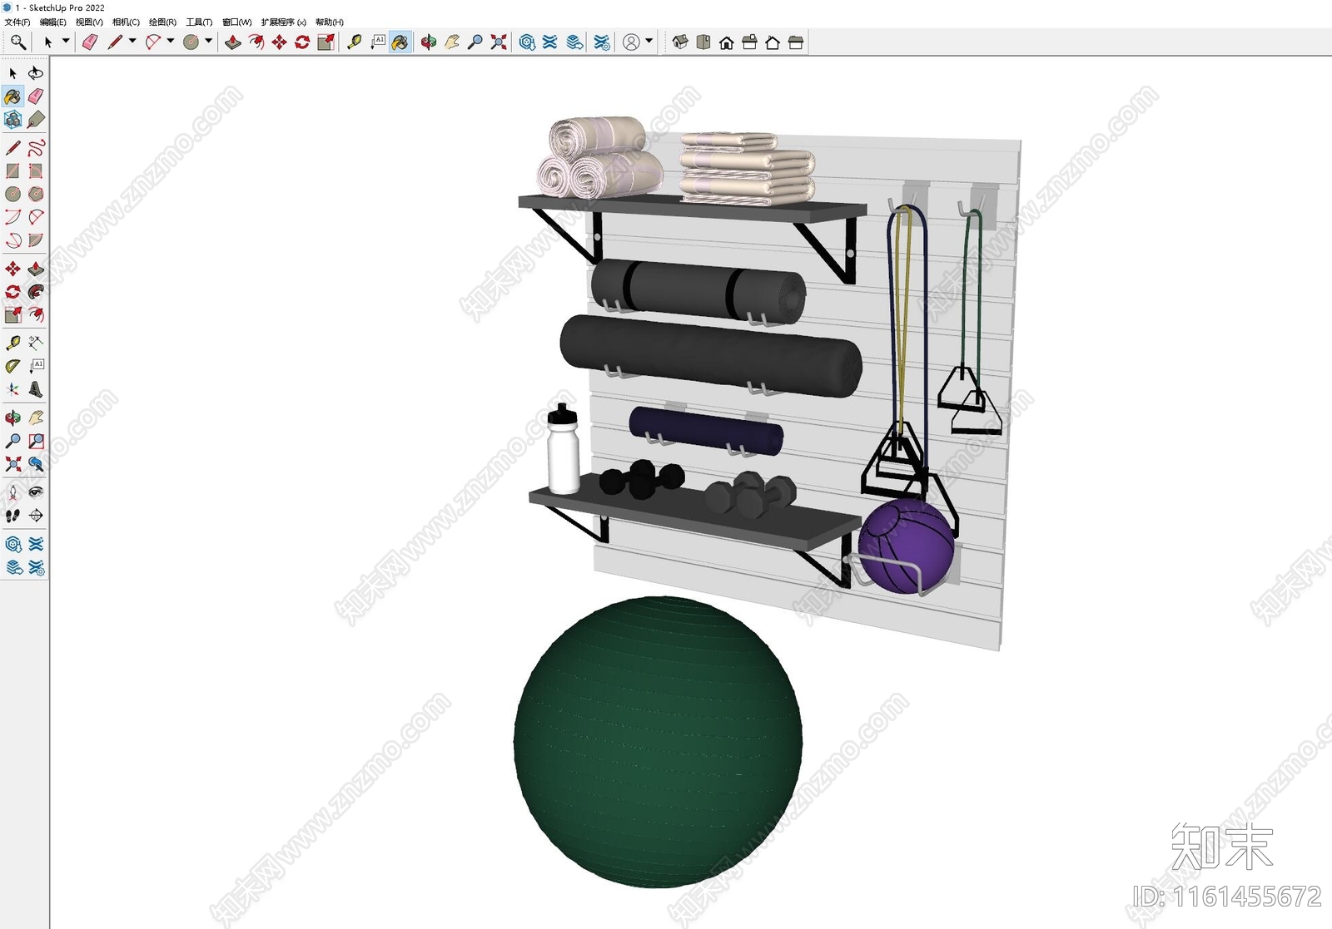Select the 2-Point Arc tool in left palette
The width and height of the screenshot is (1332, 929).
click(x=36, y=217)
